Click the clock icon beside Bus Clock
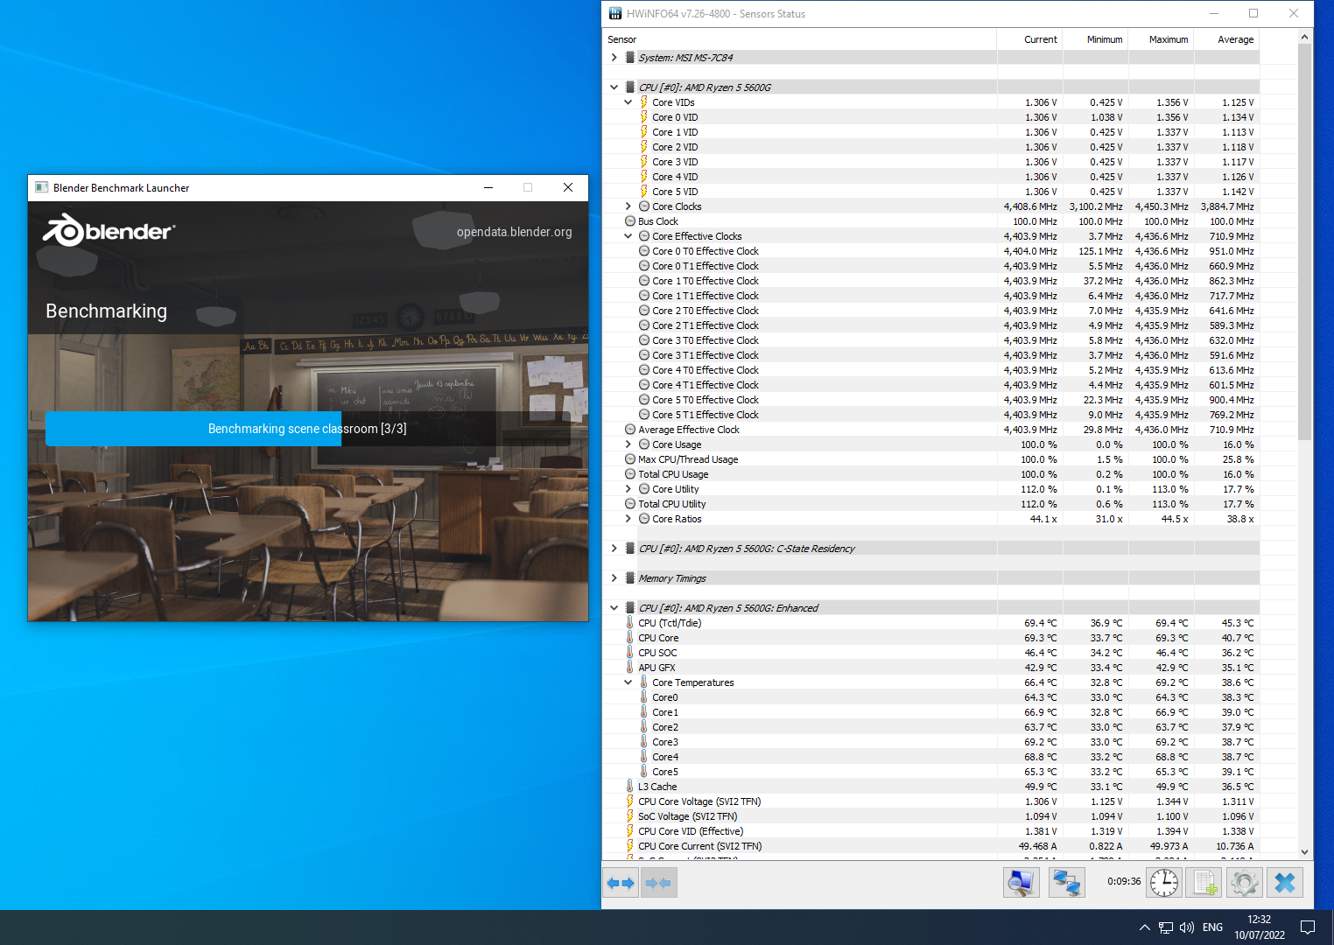 [630, 221]
